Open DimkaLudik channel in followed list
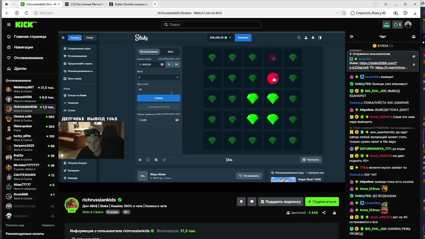The height and width of the screenshot is (239, 425). click(x=30, y=119)
